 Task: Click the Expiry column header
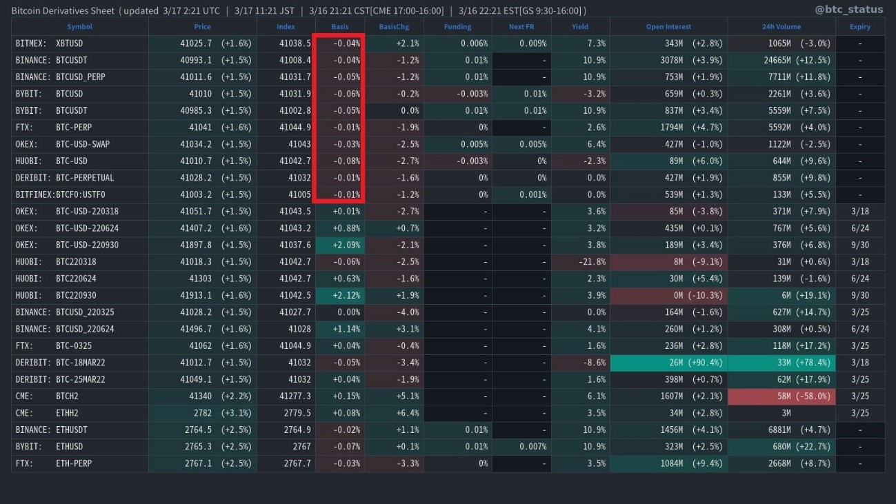pos(860,27)
